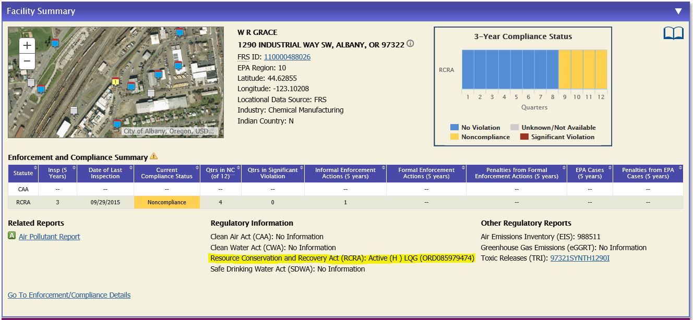Viewport: 693px width, 320px height.
Task: Sort by Qtrs in Significant Violation
Action: [272, 173]
